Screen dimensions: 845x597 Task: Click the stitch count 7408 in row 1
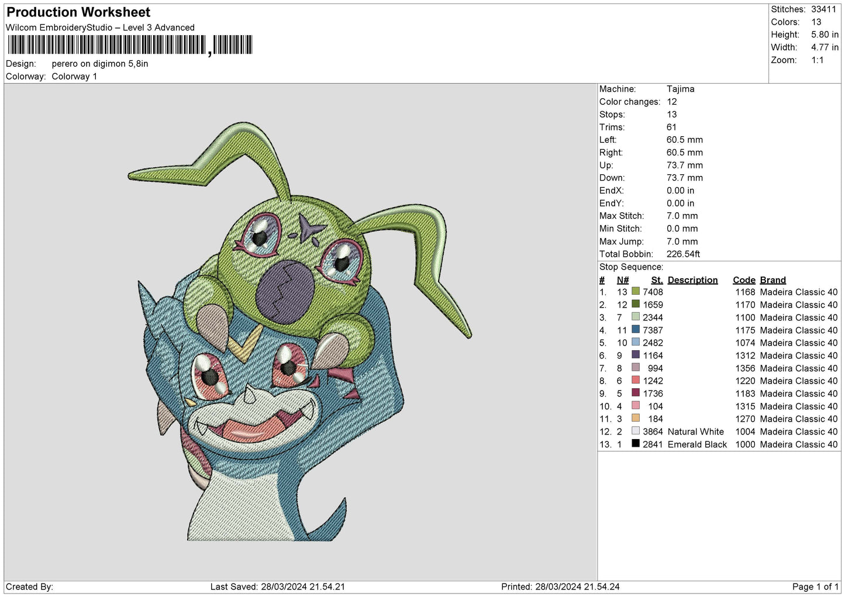pos(653,292)
